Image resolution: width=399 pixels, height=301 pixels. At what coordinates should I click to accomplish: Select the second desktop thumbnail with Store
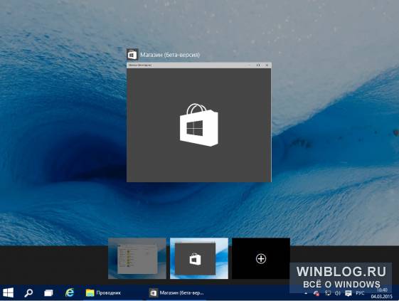point(199,258)
